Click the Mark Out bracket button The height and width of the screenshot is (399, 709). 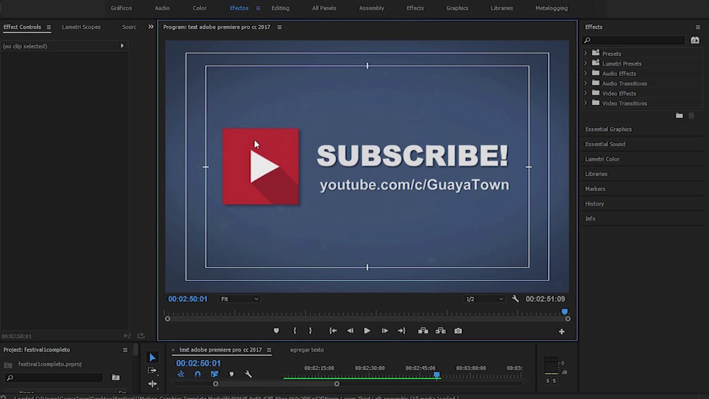pyautogui.click(x=310, y=331)
